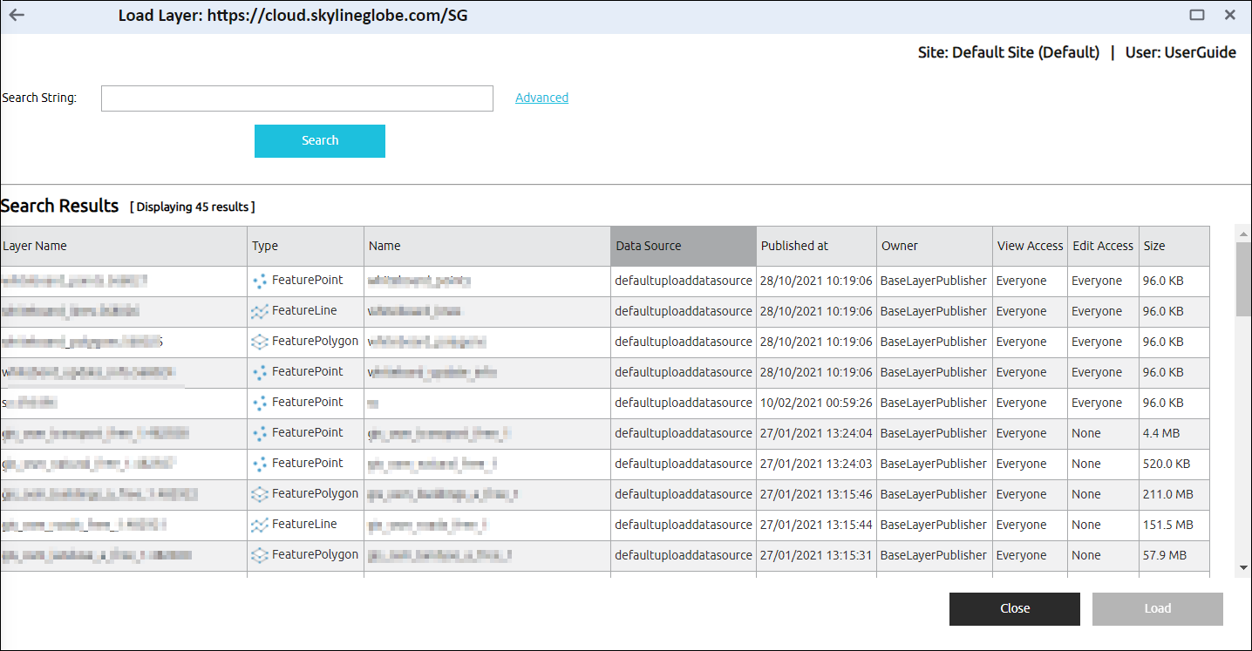Click defaultuploaddatasource in 520.0 KB row
The height and width of the screenshot is (651, 1252).
pos(684,464)
